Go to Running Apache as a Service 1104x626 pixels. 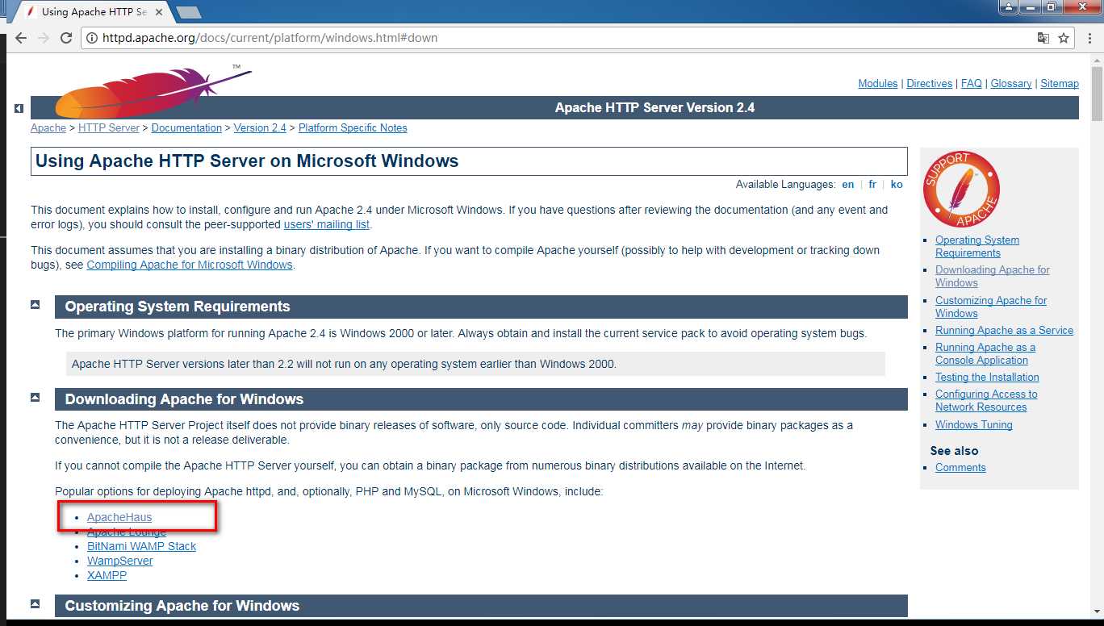(x=1004, y=331)
